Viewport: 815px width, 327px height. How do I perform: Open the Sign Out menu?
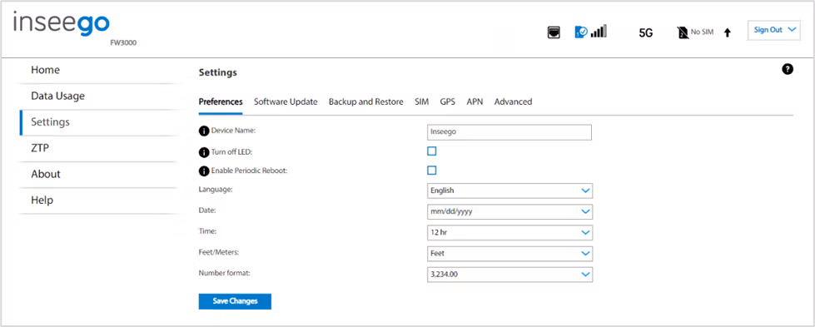774,30
